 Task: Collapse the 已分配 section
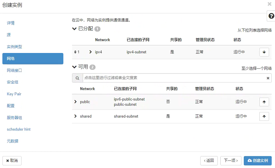click(74, 29)
